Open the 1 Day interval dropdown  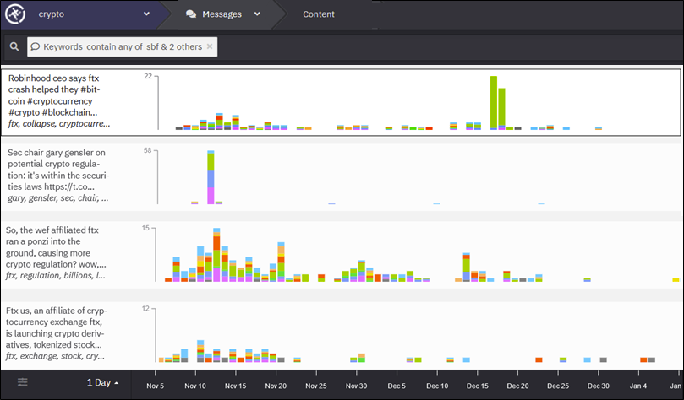point(102,382)
